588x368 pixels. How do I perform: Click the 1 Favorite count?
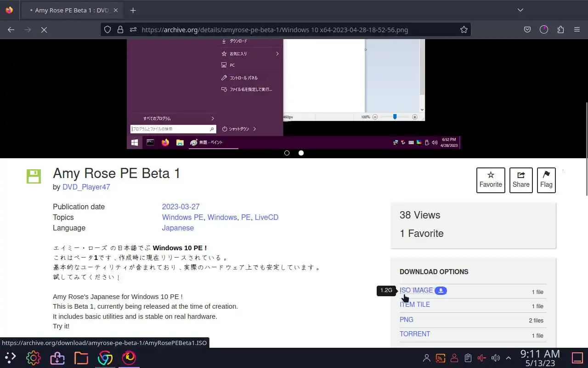coord(422,233)
